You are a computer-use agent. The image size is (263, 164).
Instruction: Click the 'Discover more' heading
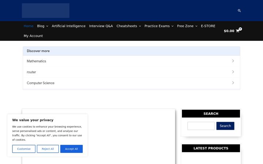38,51
